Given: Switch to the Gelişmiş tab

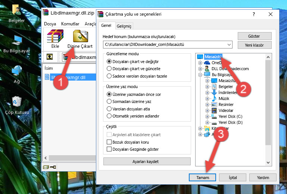Looking at the screenshot, I should pyautogui.click(x=124, y=26).
